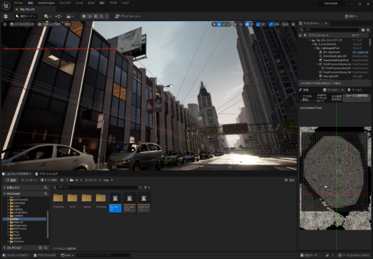The image size is (373, 259).
Task: Open the cinematics clapperboard dropdown
Action: click(x=70, y=16)
